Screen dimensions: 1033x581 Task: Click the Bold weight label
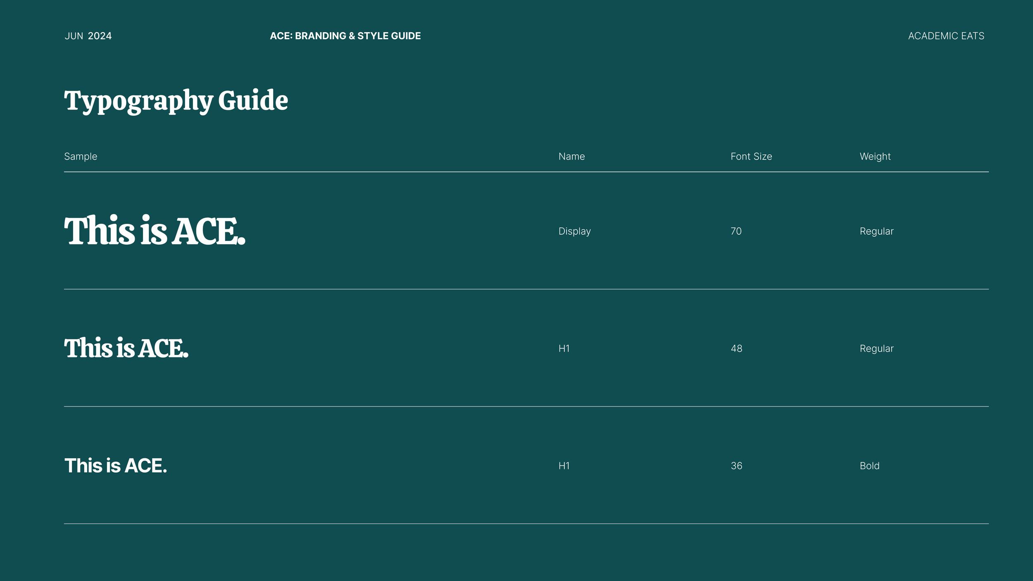click(869, 466)
